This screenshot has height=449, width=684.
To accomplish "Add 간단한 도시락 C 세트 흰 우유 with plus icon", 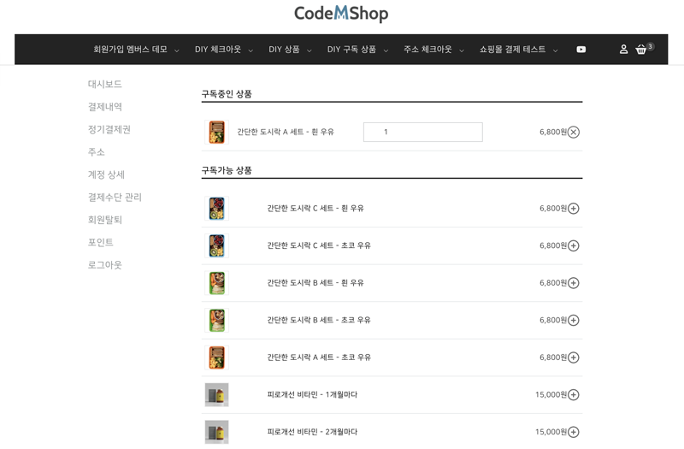I will (574, 209).
